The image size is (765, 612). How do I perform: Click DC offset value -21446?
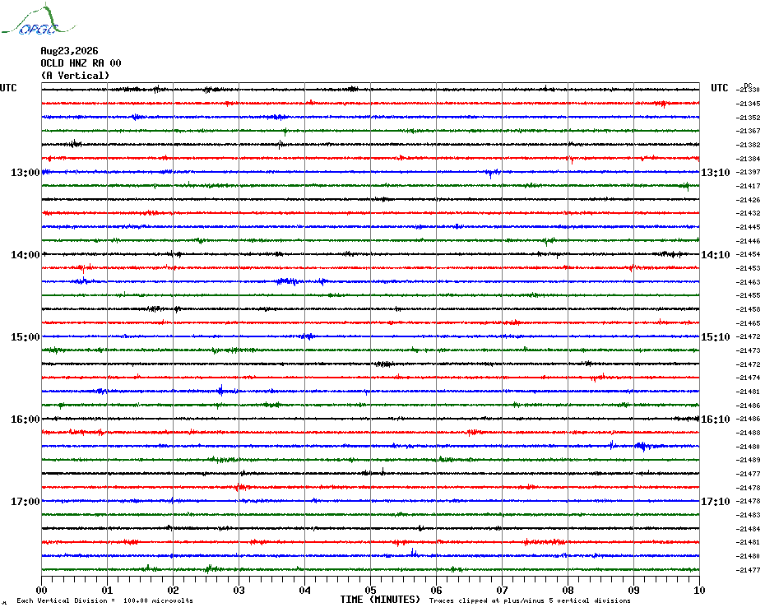[x=748, y=241]
